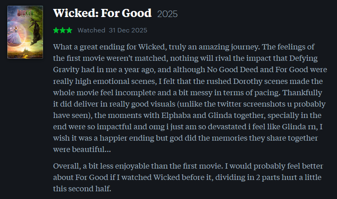Image resolution: width=337 pixels, height=199 pixels.
Task: Click the second green rating star
Action: 63,30
